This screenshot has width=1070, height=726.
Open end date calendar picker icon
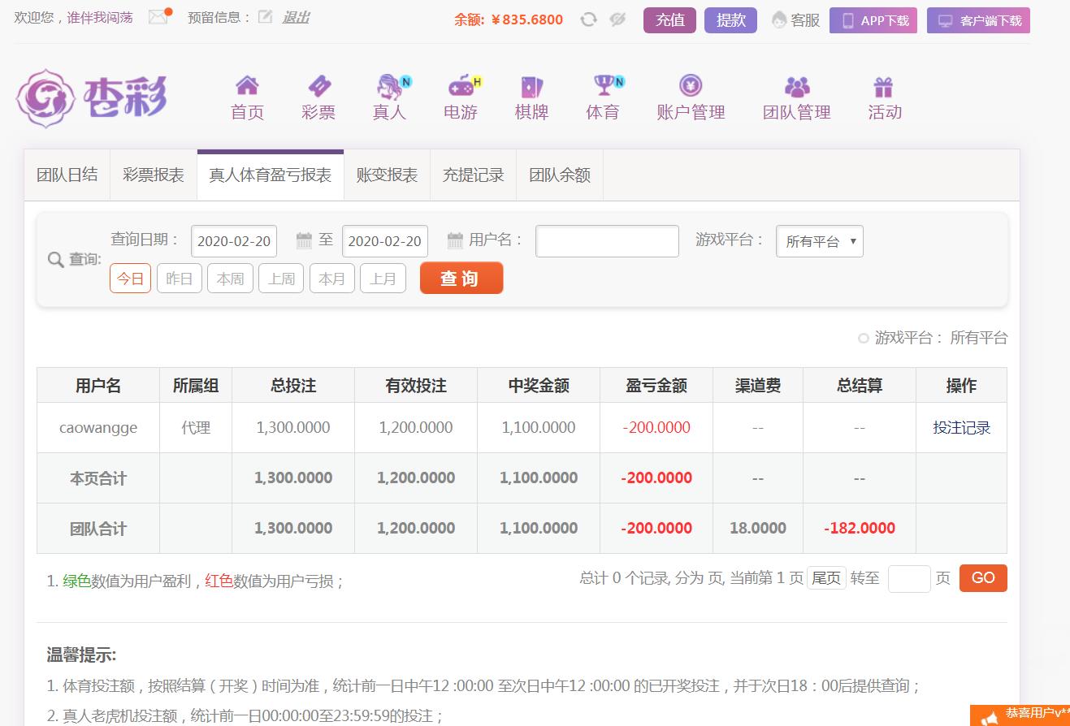click(455, 240)
